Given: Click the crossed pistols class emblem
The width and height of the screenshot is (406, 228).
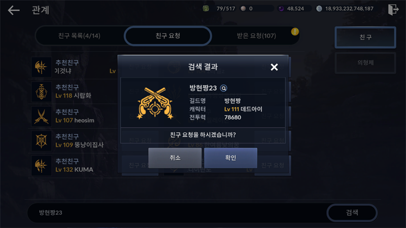Looking at the screenshot, I should pyautogui.click(x=155, y=103).
